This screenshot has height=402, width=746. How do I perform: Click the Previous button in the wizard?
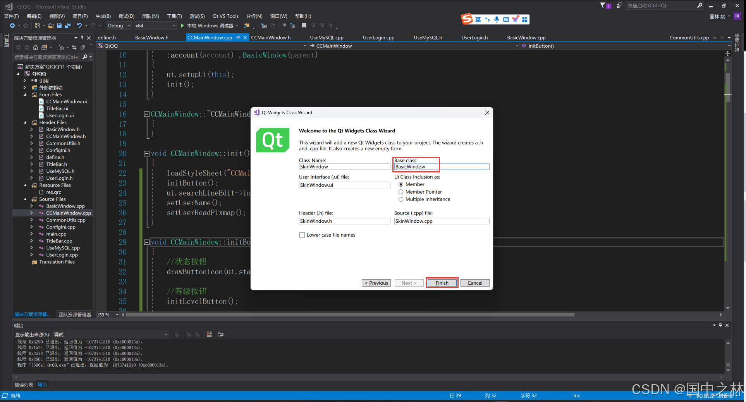pos(376,283)
